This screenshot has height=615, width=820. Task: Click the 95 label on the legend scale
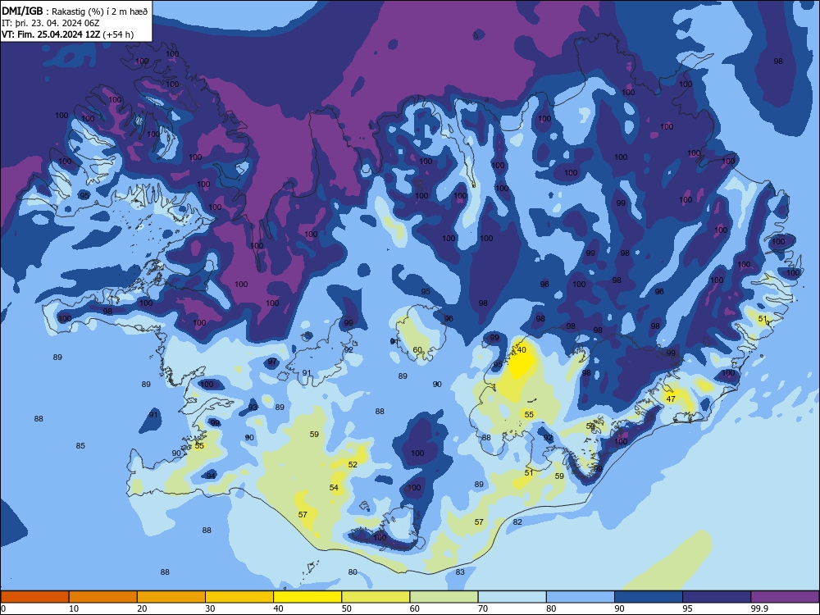pos(688,608)
